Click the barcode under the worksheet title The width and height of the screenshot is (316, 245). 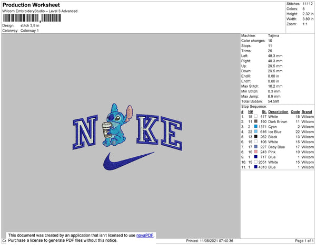(x=32, y=18)
